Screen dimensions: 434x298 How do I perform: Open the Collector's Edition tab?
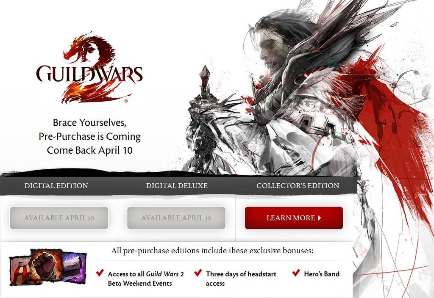coord(298,185)
